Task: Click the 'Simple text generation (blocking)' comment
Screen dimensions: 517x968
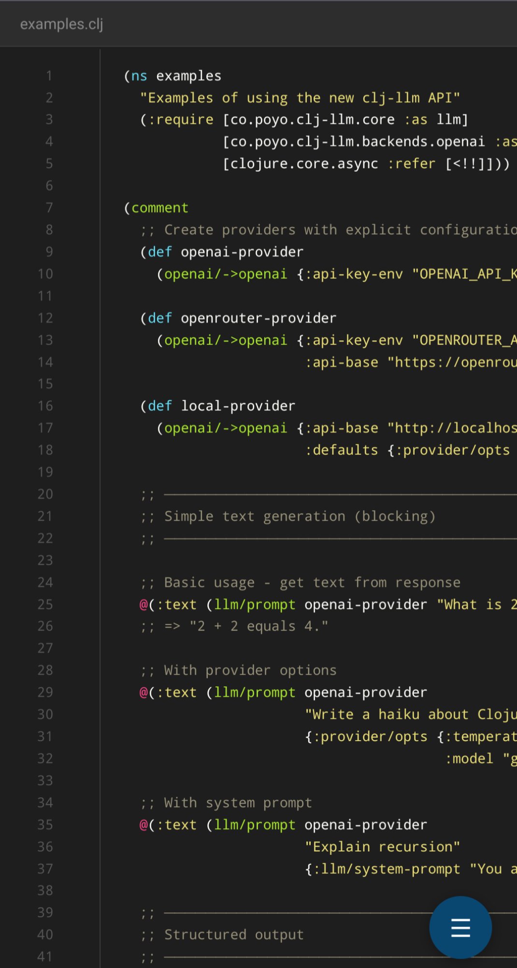Action: click(300, 516)
